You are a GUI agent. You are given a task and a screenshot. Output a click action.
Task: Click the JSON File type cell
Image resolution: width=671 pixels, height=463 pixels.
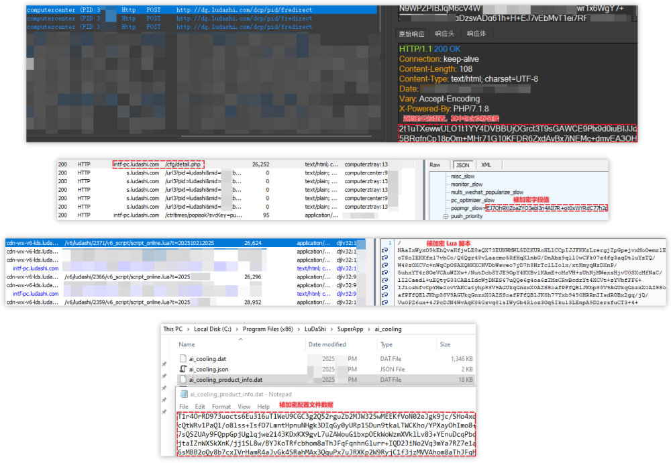tap(392, 369)
